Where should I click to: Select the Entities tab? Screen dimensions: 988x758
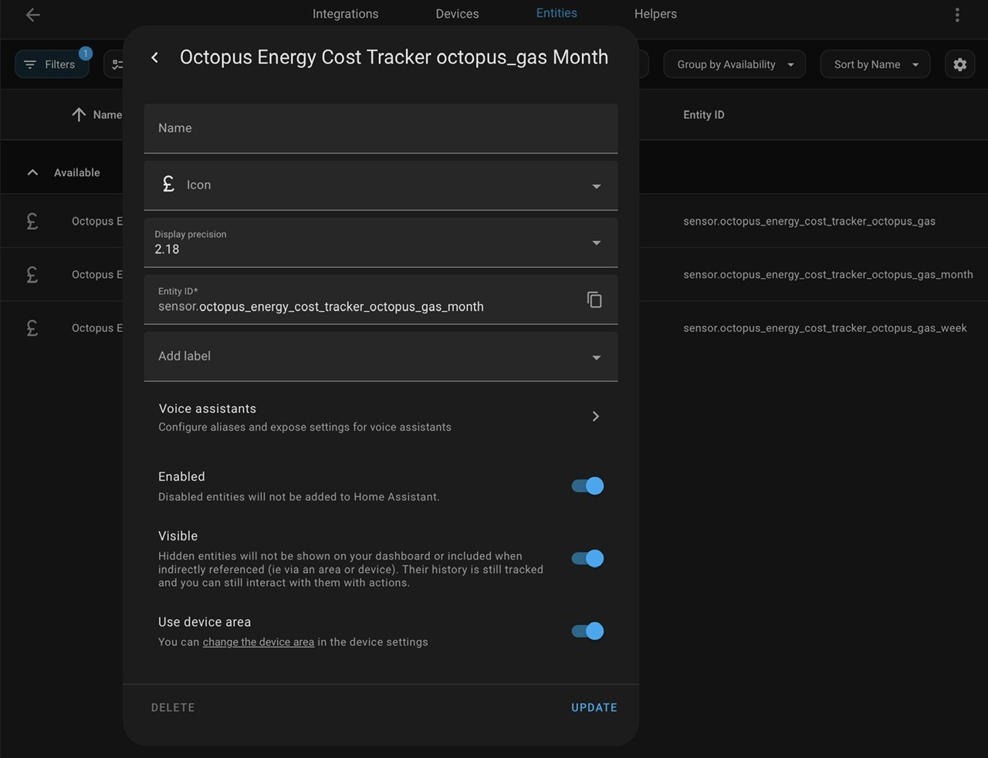(x=557, y=13)
